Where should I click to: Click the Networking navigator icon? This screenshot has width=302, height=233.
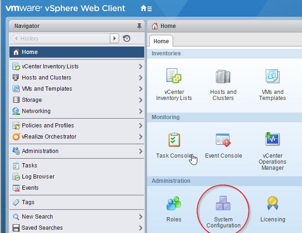click(16, 111)
